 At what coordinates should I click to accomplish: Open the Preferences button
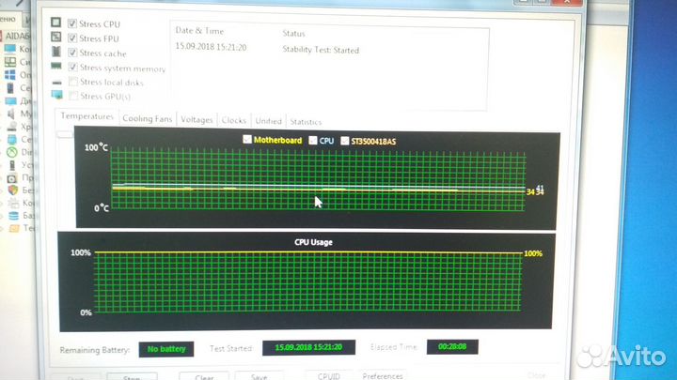click(x=383, y=375)
